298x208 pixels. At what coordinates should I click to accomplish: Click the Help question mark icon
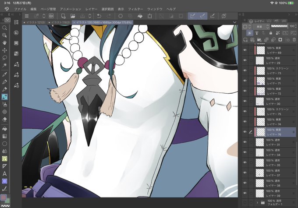(x=223, y=16)
